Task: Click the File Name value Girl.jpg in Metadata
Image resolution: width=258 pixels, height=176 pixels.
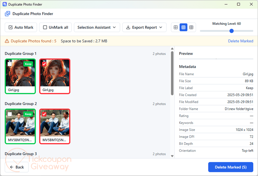Action: click(x=248, y=74)
